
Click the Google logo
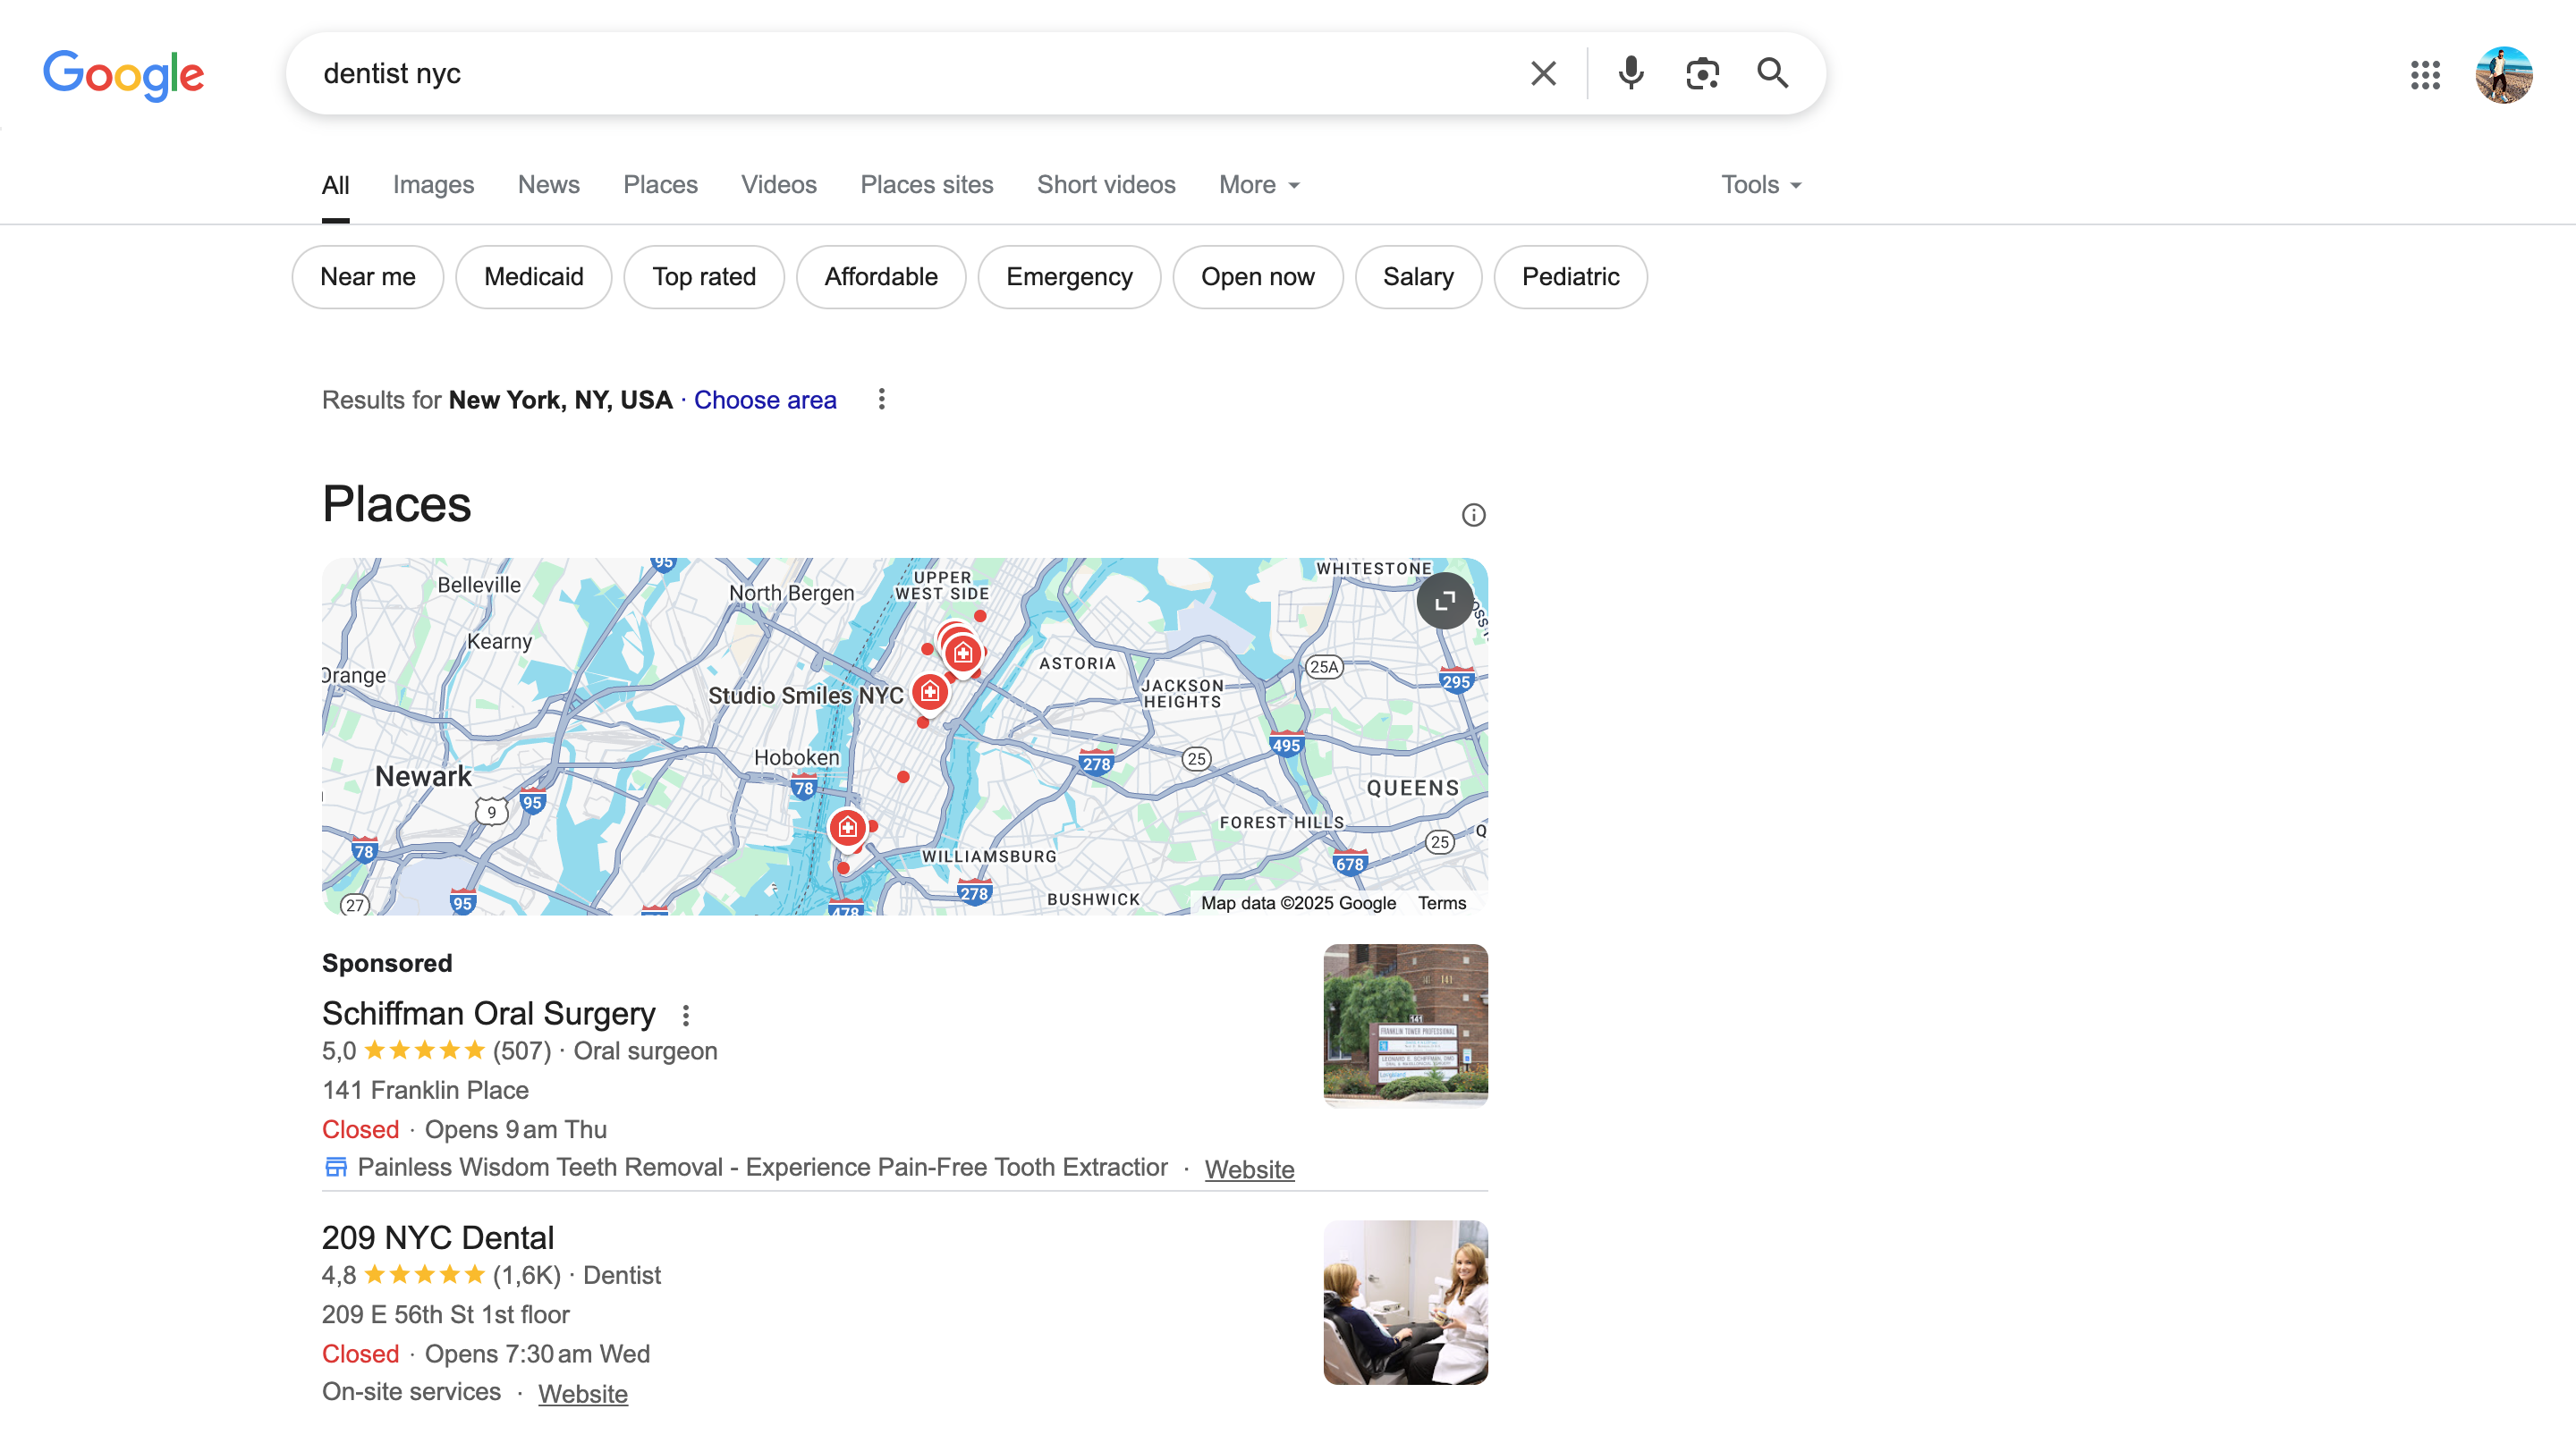(124, 75)
